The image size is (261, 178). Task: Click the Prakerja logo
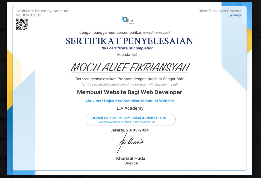tap(236, 15)
